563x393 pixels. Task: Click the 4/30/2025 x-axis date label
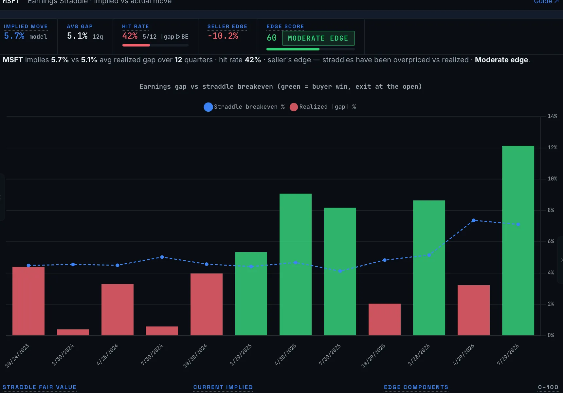point(285,354)
